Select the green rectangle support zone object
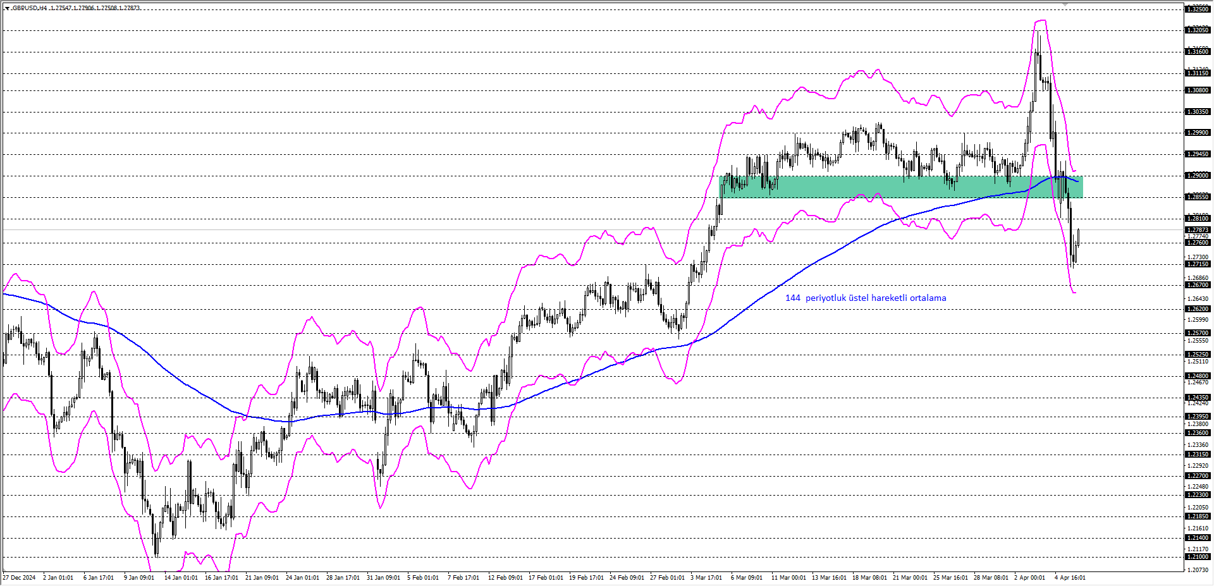 coord(901,187)
